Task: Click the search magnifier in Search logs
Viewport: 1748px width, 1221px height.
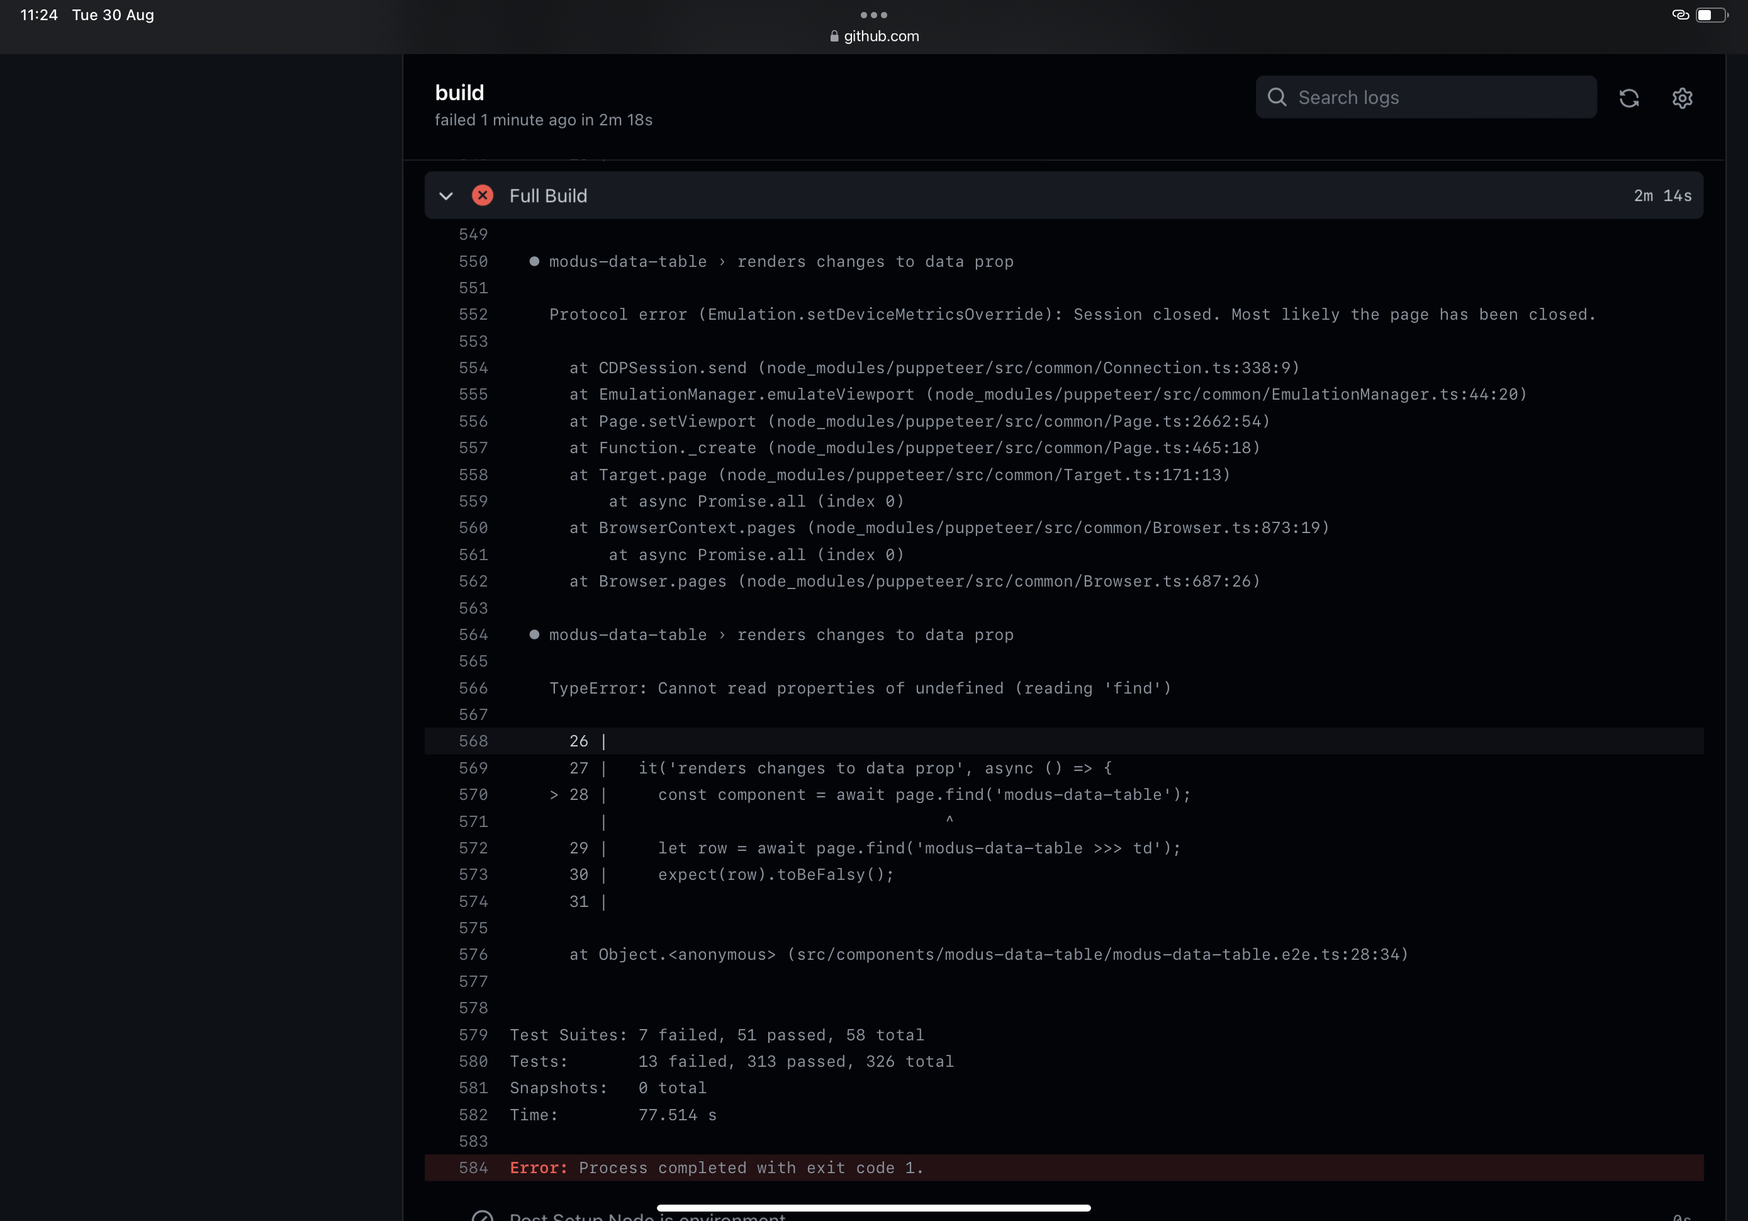Action: click(1277, 97)
